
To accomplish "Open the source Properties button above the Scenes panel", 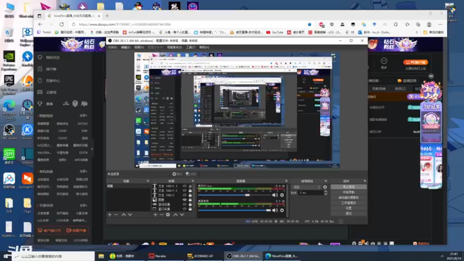I will click(177, 174).
